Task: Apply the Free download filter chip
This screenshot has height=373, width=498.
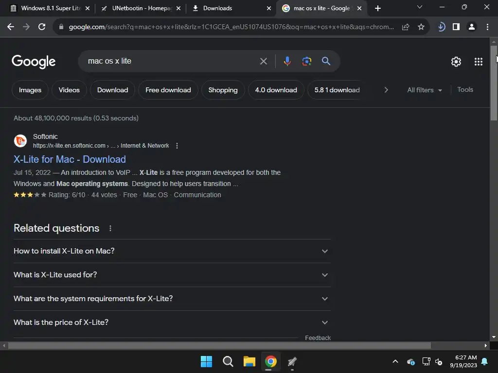Action: pyautogui.click(x=168, y=90)
